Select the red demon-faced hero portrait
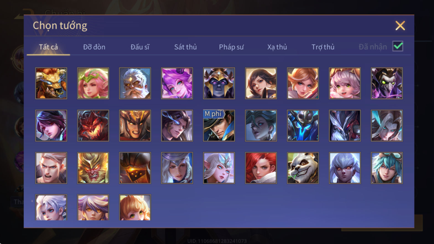The image size is (434, 244). pyautogui.click(x=93, y=125)
